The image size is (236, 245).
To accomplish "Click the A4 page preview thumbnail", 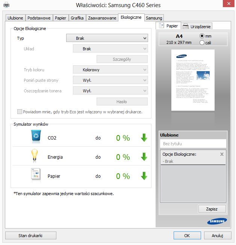I will pos(193,80).
